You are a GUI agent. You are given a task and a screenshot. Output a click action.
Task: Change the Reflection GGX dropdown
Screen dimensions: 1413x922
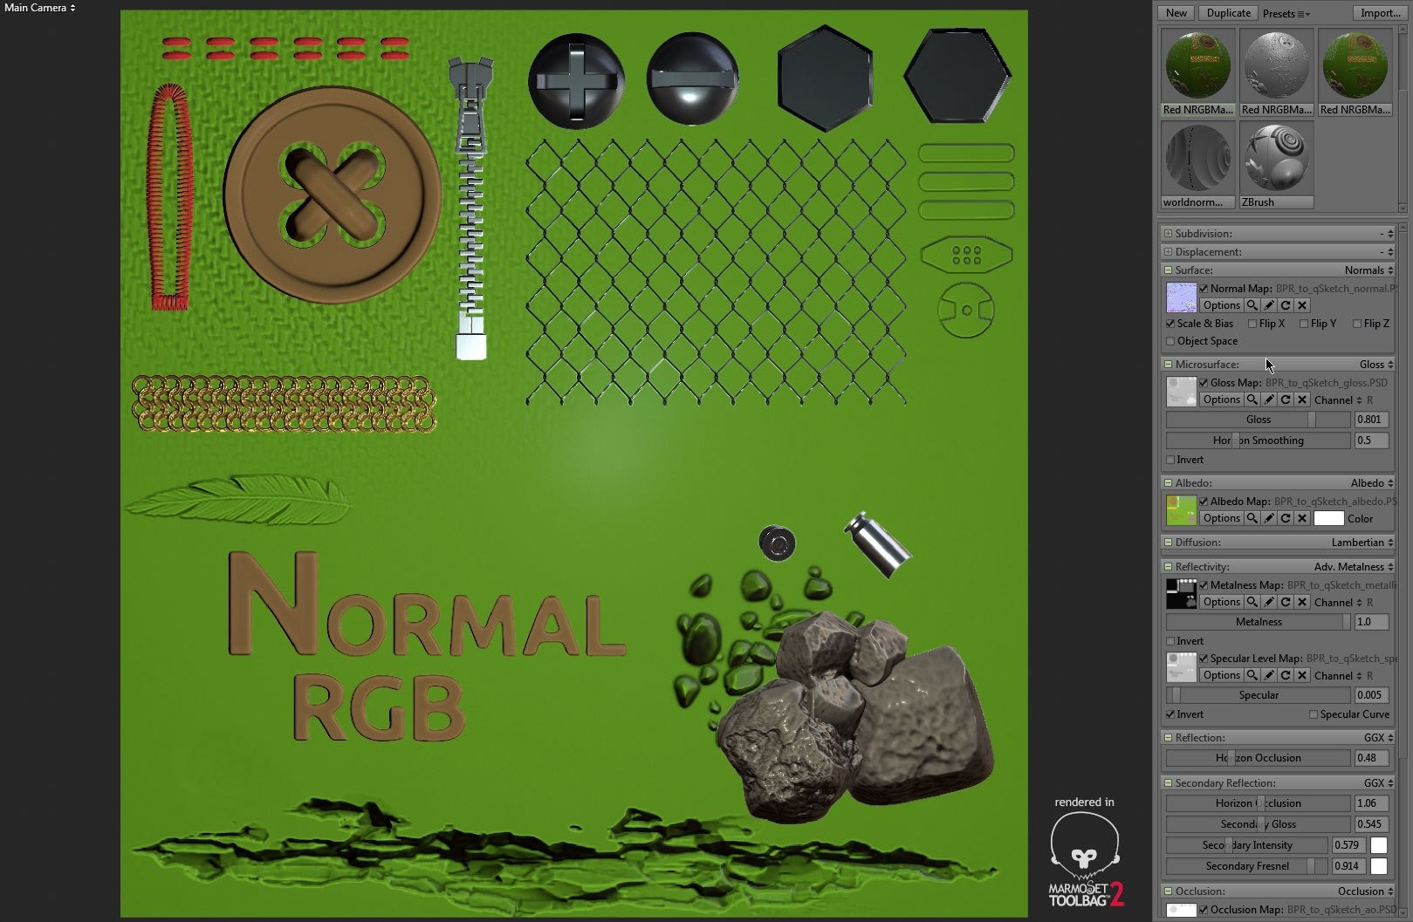(x=1377, y=737)
